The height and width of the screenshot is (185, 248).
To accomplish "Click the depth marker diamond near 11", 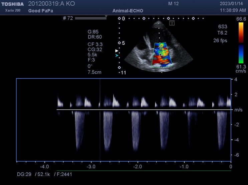I will (x=119, y=68).
